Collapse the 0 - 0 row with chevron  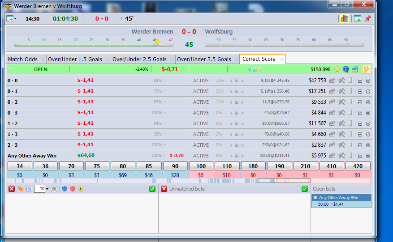coord(360,81)
